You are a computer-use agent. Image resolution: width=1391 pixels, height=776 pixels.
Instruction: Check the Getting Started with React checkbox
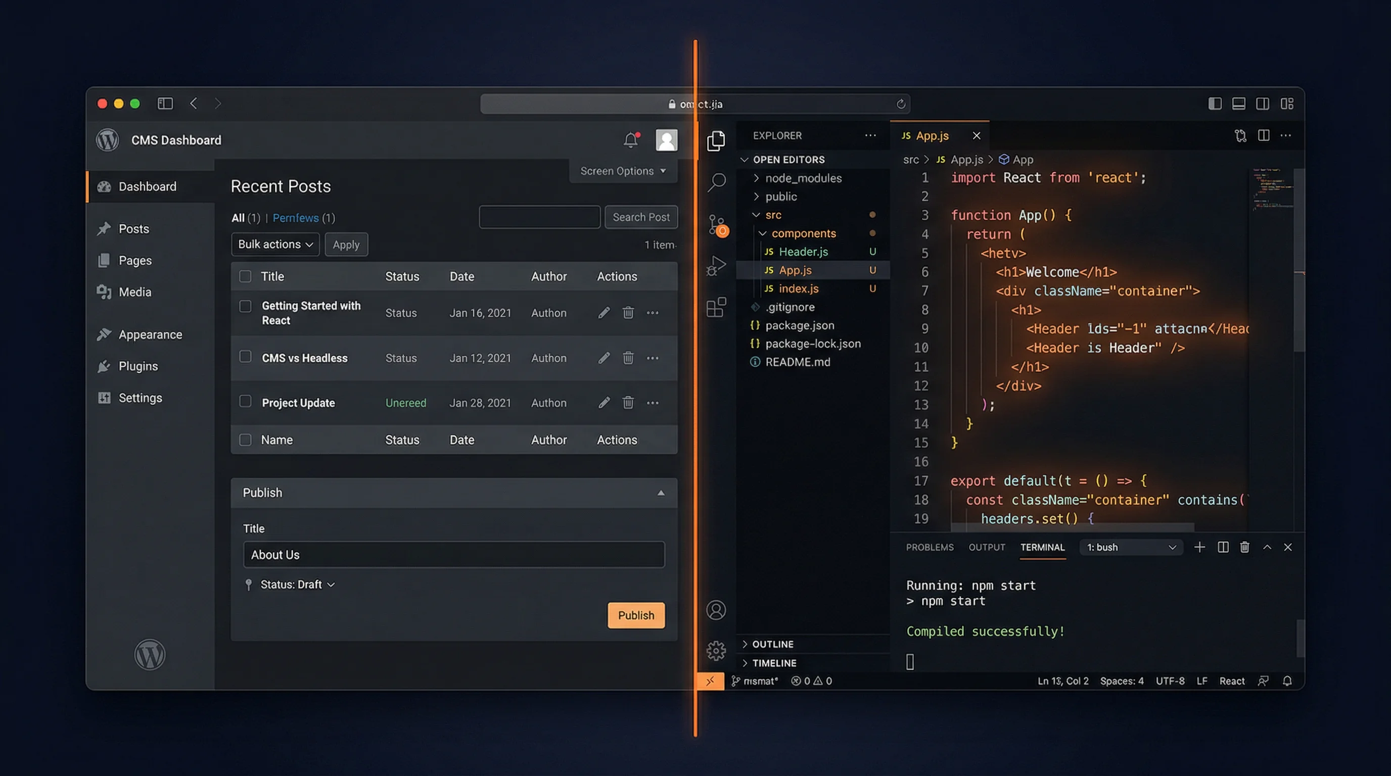(245, 307)
